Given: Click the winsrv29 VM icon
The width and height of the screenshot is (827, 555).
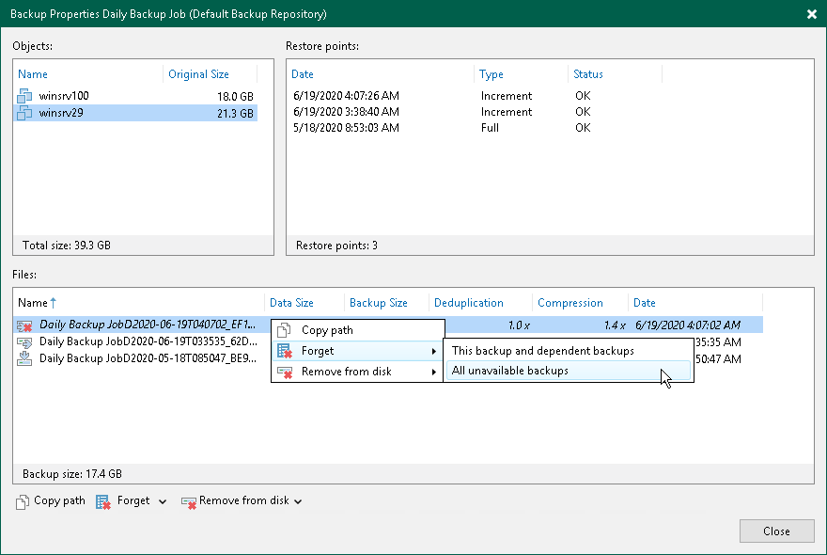Looking at the screenshot, I should point(25,114).
